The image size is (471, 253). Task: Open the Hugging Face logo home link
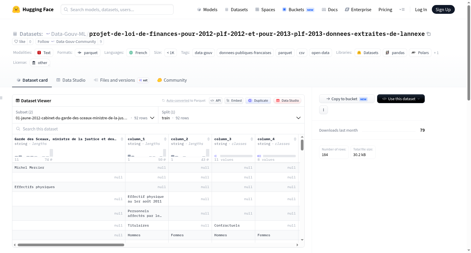pyautogui.click(x=33, y=9)
